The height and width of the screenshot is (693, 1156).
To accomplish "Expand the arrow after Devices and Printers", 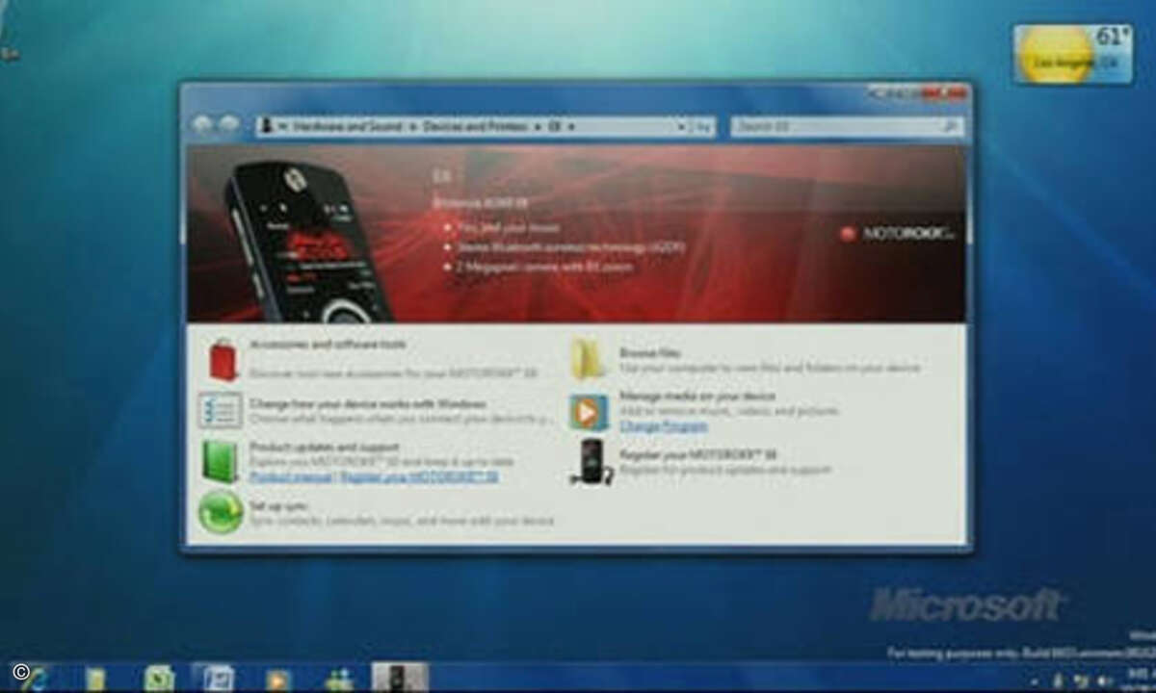I will [538, 126].
